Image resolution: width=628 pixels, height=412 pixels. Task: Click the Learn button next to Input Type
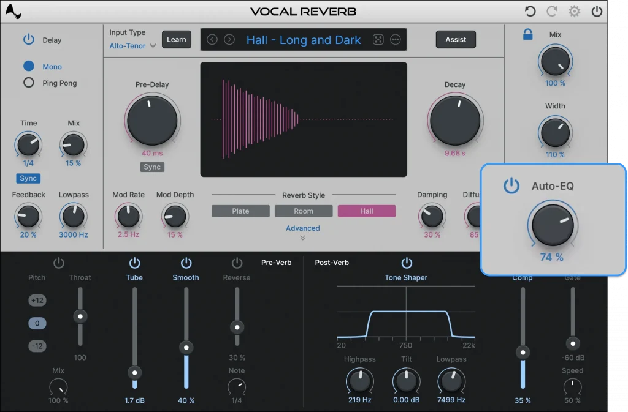pos(176,39)
